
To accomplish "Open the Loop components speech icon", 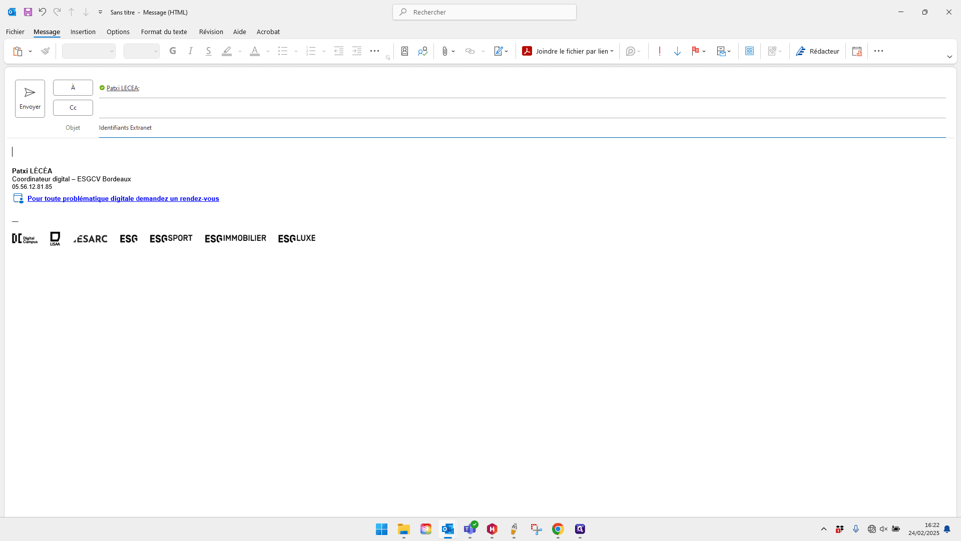I will click(x=631, y=51).
